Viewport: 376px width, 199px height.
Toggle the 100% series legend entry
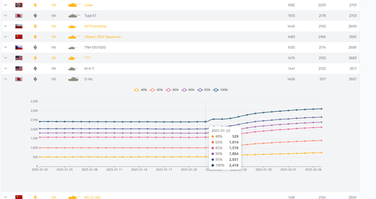click(x=221, y=90)
